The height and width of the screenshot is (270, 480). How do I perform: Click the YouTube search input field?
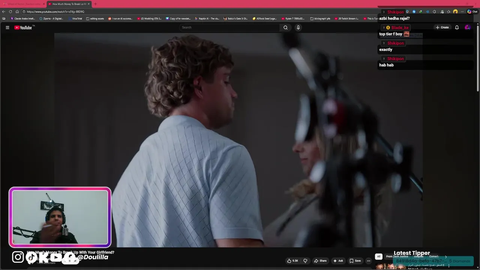pyautogui.click(x=229, y=27)
